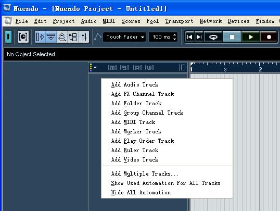Expand the track list colour dropdown arrow
280x211 pixels.
tap(95, 68)
